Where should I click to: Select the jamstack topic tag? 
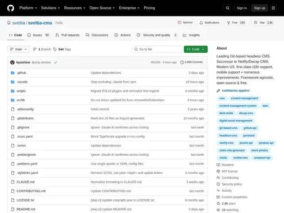point(248,135)
